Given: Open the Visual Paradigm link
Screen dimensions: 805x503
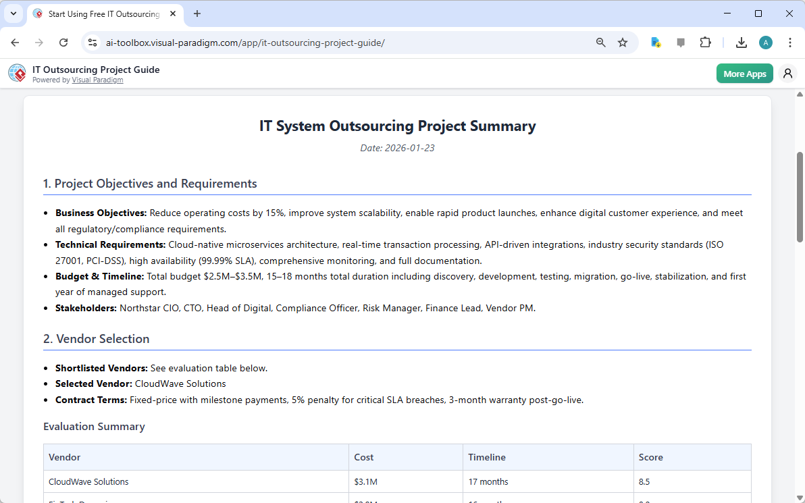Looking at the screenshot, I should [97, 80].
